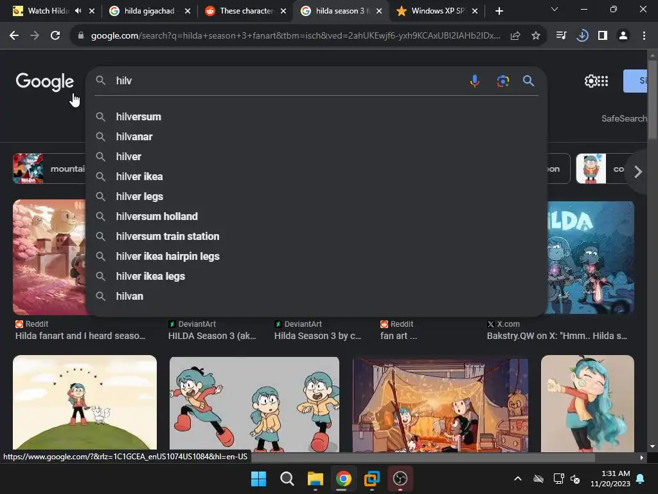
Task: Open notification bell in system tray
Action: click(x=641, y=479)
